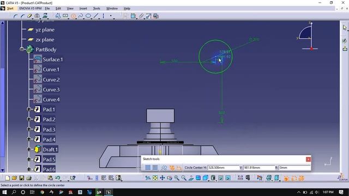Activate the Pan view icon
The image size is (349, 196).
(163, 178)
